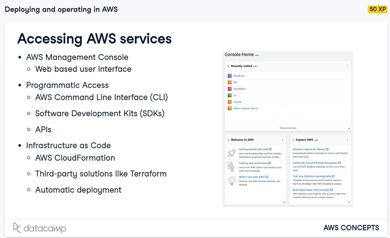Open Build Apps Faster with GraphQL link

click(311, 190)
